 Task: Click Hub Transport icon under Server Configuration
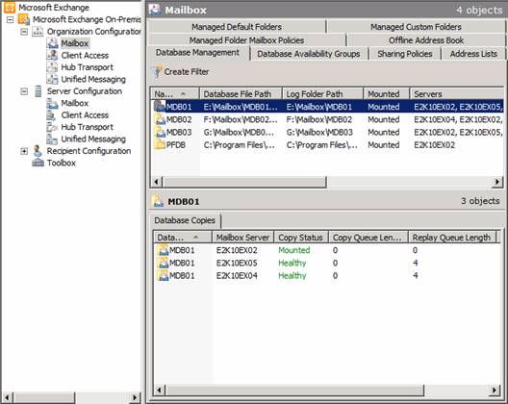point(52,127)
